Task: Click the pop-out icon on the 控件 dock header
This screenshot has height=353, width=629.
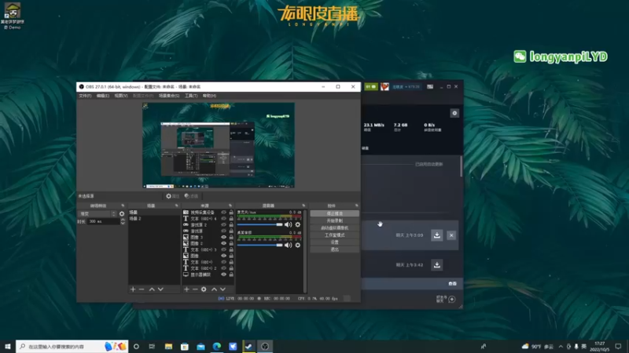Action: point(357,206)
